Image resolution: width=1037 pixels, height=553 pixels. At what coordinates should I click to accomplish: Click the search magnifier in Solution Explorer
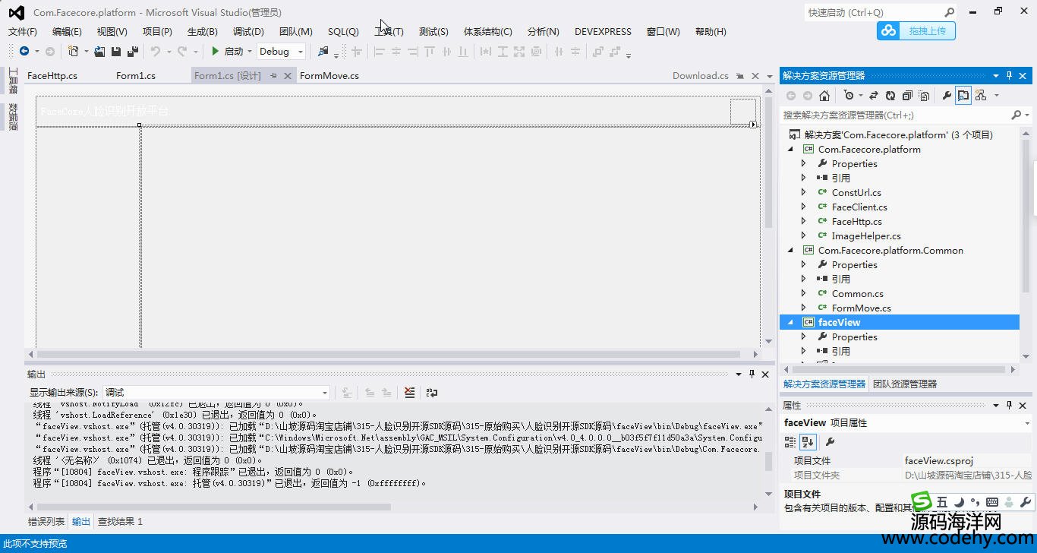(1017, 115)
